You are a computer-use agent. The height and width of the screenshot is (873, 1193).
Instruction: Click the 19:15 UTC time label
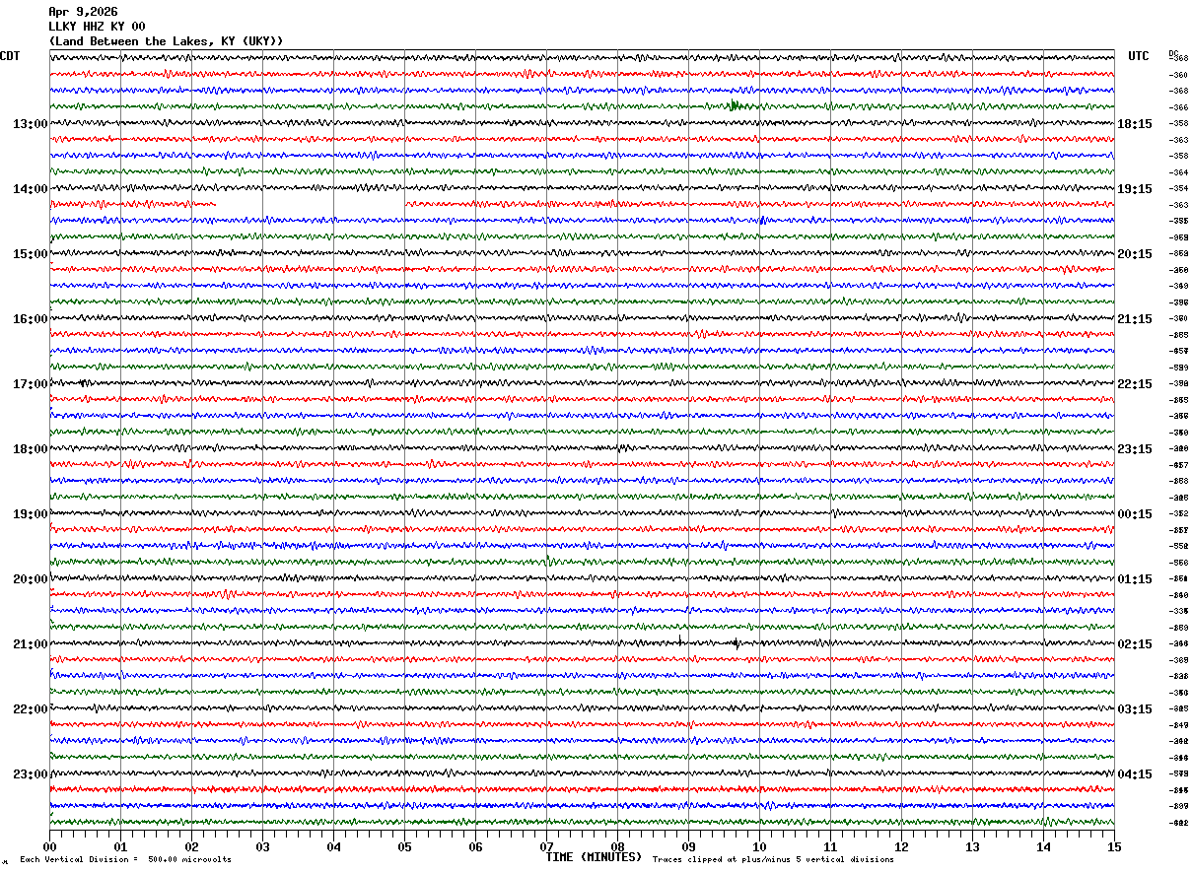point(1135,189)
